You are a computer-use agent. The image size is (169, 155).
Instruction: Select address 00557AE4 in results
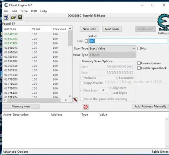coord(11,43)
